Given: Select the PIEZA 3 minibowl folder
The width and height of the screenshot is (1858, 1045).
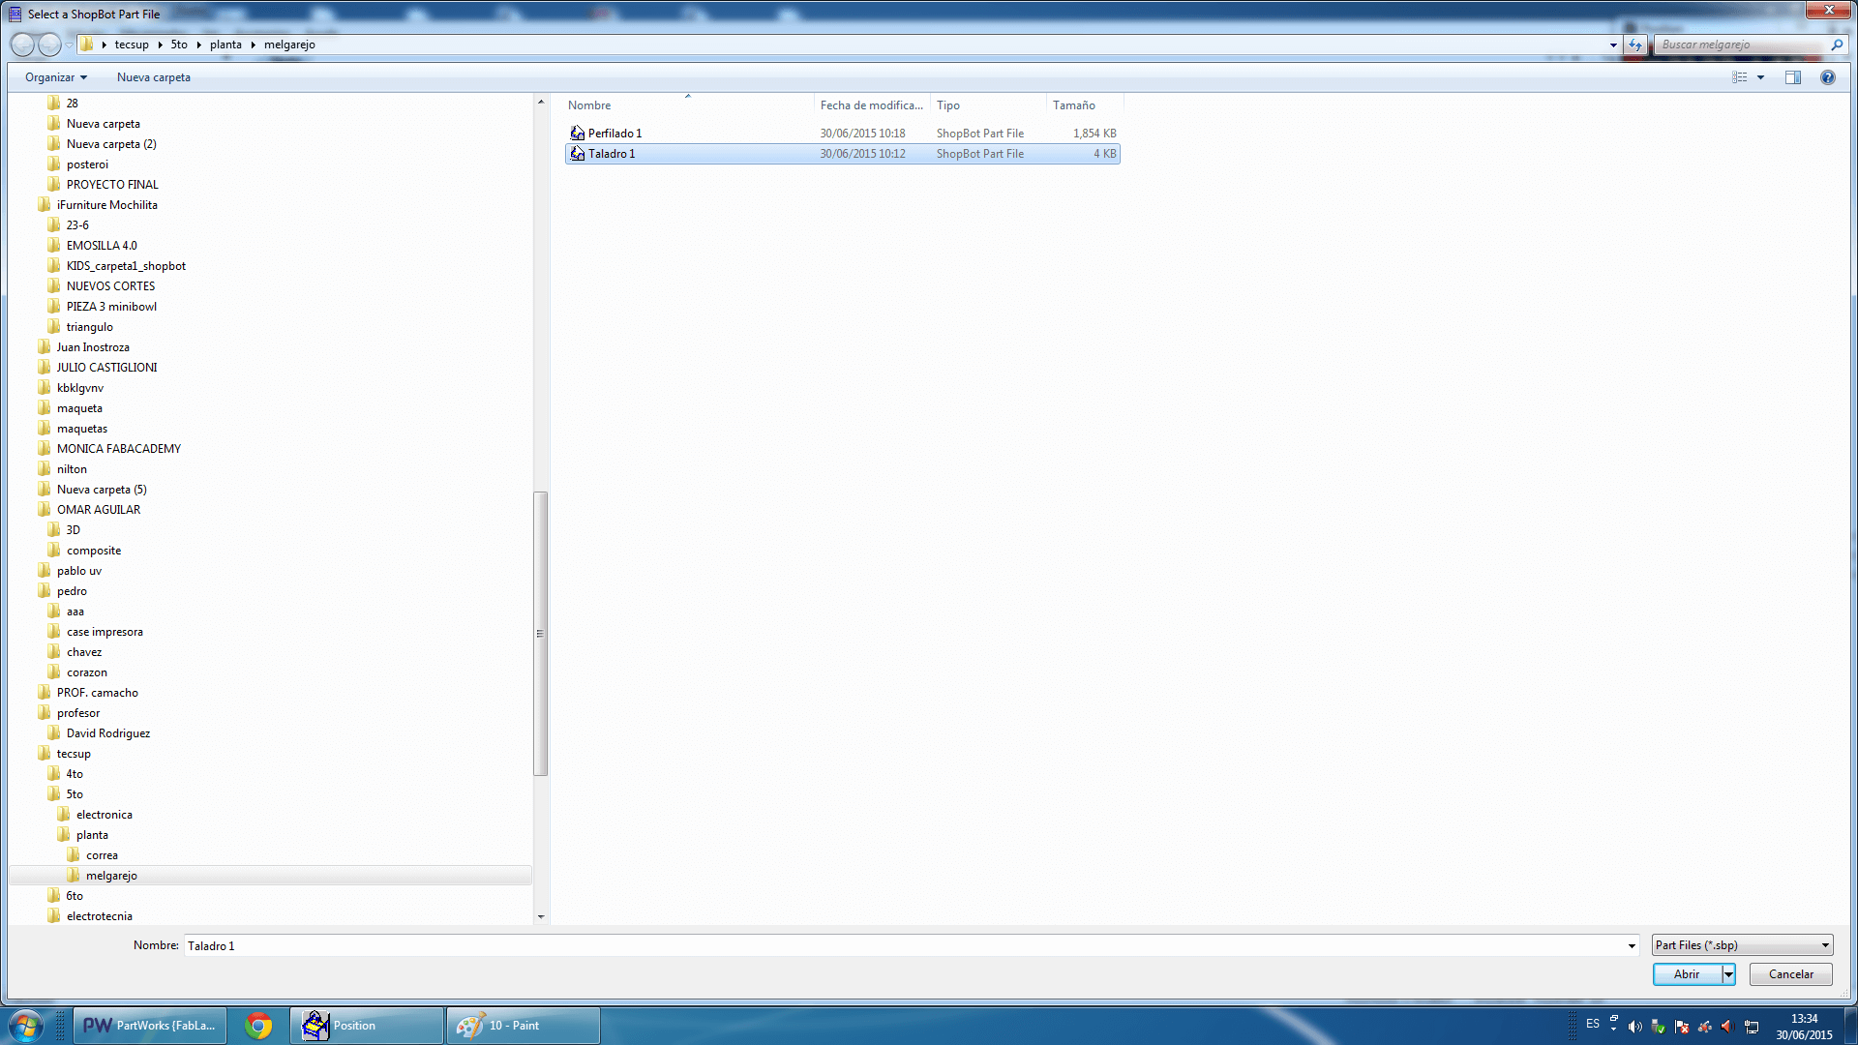Looking at the screenshot, I should [111, 307].
